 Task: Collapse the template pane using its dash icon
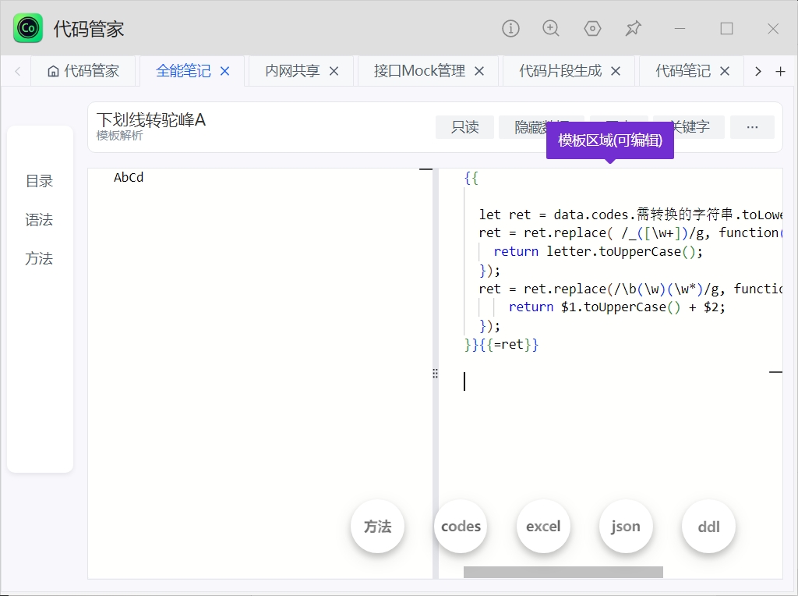click(x=775, y=372)
